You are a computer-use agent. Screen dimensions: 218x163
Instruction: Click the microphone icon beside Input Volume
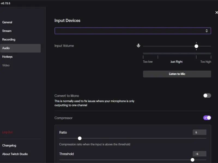(138, 46)
